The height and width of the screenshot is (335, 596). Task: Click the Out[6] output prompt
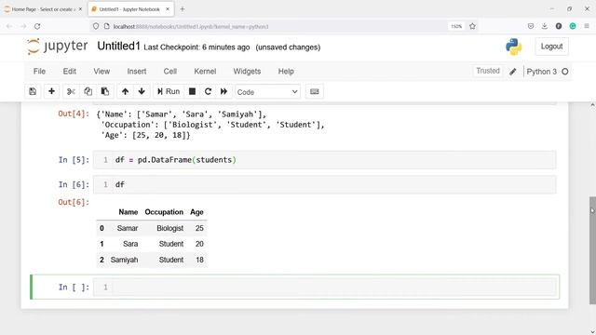pyautogui.click(x=74, y=202)
